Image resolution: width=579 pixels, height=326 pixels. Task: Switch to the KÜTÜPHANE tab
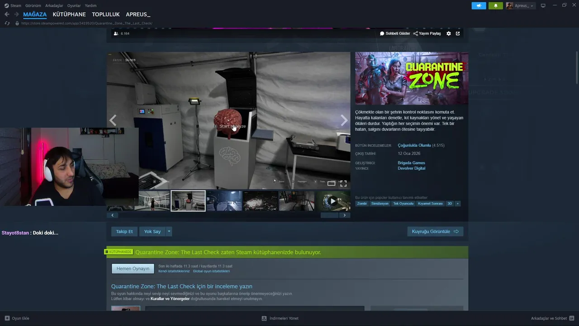pos(69,14)
